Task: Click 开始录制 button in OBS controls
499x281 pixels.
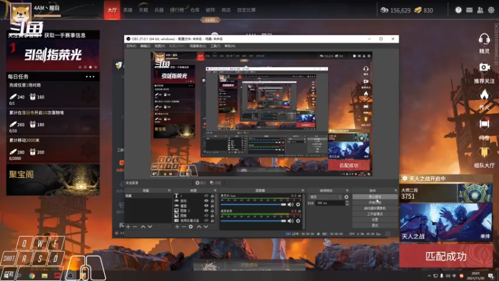Action: pyautogui.click(x=375, y=202)
